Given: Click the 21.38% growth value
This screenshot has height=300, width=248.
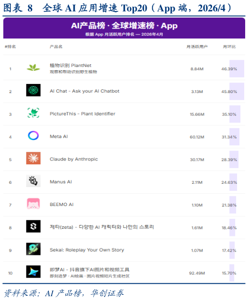Looking at the screenshot, I should (229, 205).
